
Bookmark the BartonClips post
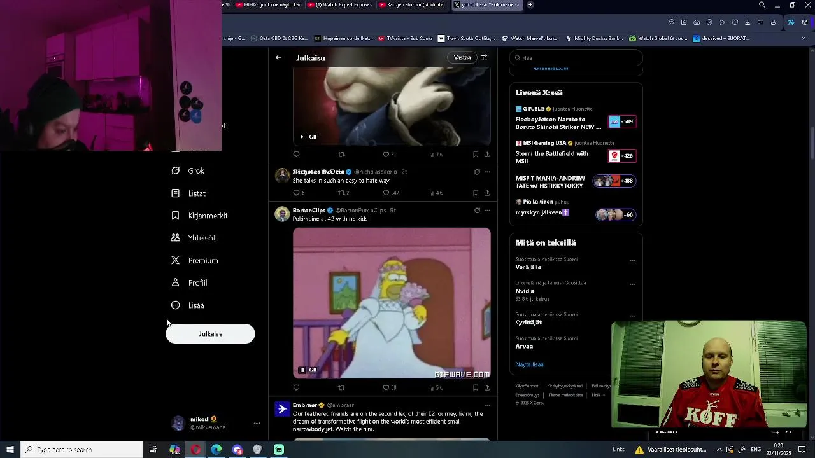point(476,387)
